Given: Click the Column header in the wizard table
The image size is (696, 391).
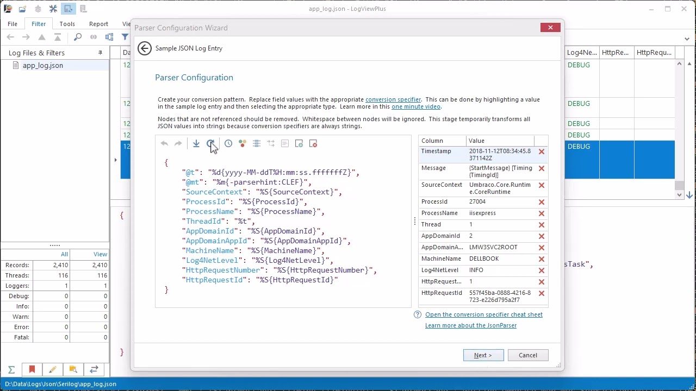Looking at the screenshot, I should (x=442, y=141).
